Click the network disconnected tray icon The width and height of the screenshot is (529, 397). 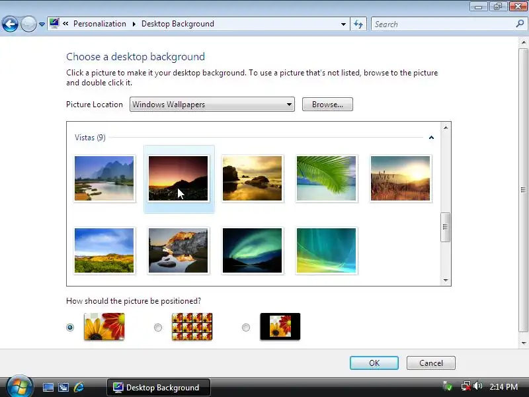point(466,386)
